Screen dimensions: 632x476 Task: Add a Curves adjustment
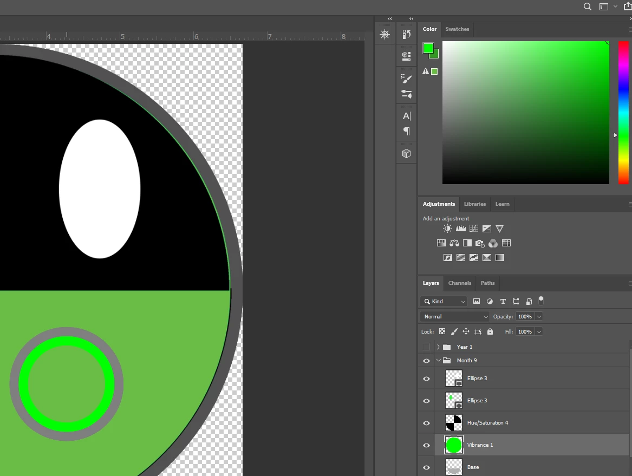point(474,229)
